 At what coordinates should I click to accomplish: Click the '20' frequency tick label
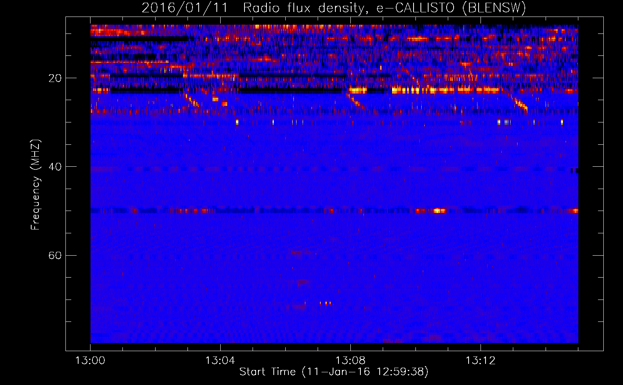(55, 78)
